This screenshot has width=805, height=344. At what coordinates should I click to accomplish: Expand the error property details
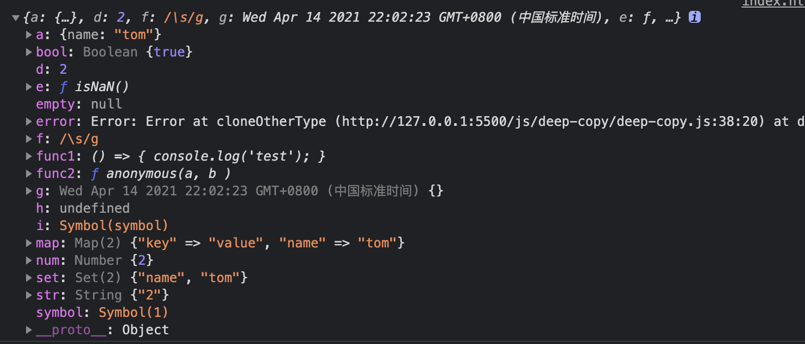point(29,122)
